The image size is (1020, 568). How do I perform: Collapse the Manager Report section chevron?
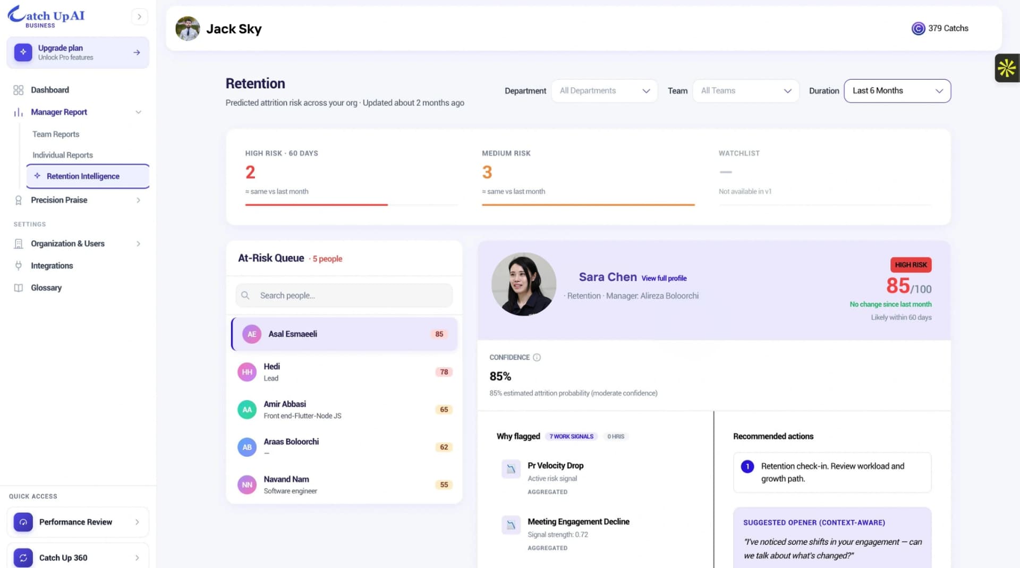click(138, 112)
